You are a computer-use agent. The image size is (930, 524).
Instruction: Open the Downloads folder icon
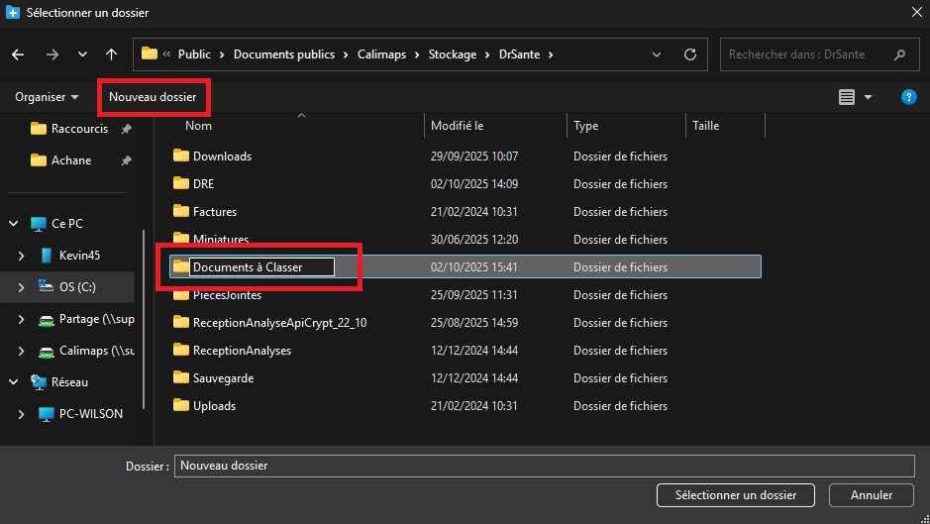coord(180,157)
